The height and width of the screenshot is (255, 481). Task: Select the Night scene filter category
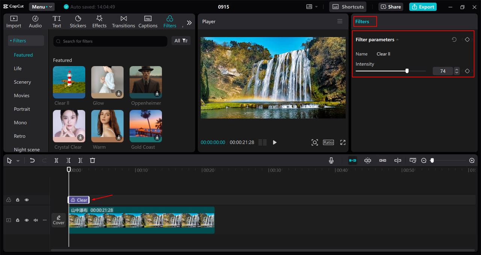coord(27,149)
